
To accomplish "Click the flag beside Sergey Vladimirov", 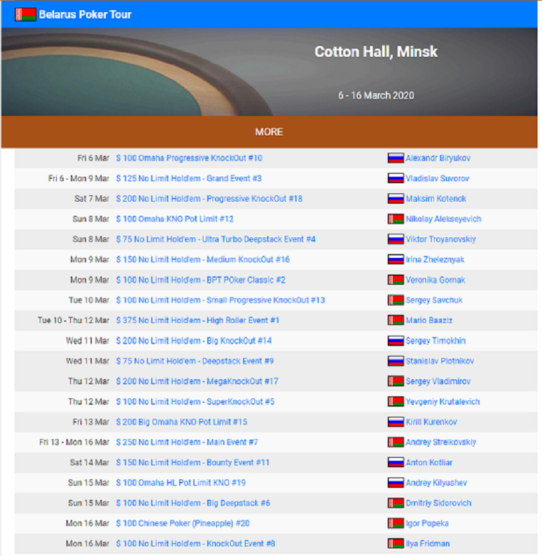I will pos(395,382).
